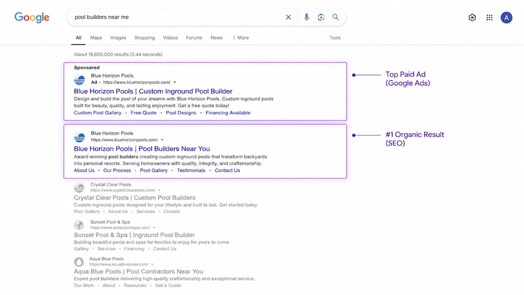Open Financing sitelink under Sunset Pool & Spa

click(134, 249)
